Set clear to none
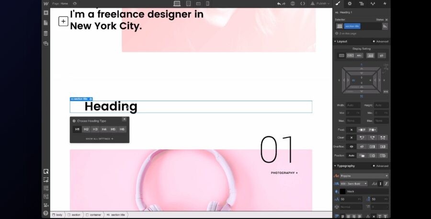431x219 pixels. pos(352,138)
